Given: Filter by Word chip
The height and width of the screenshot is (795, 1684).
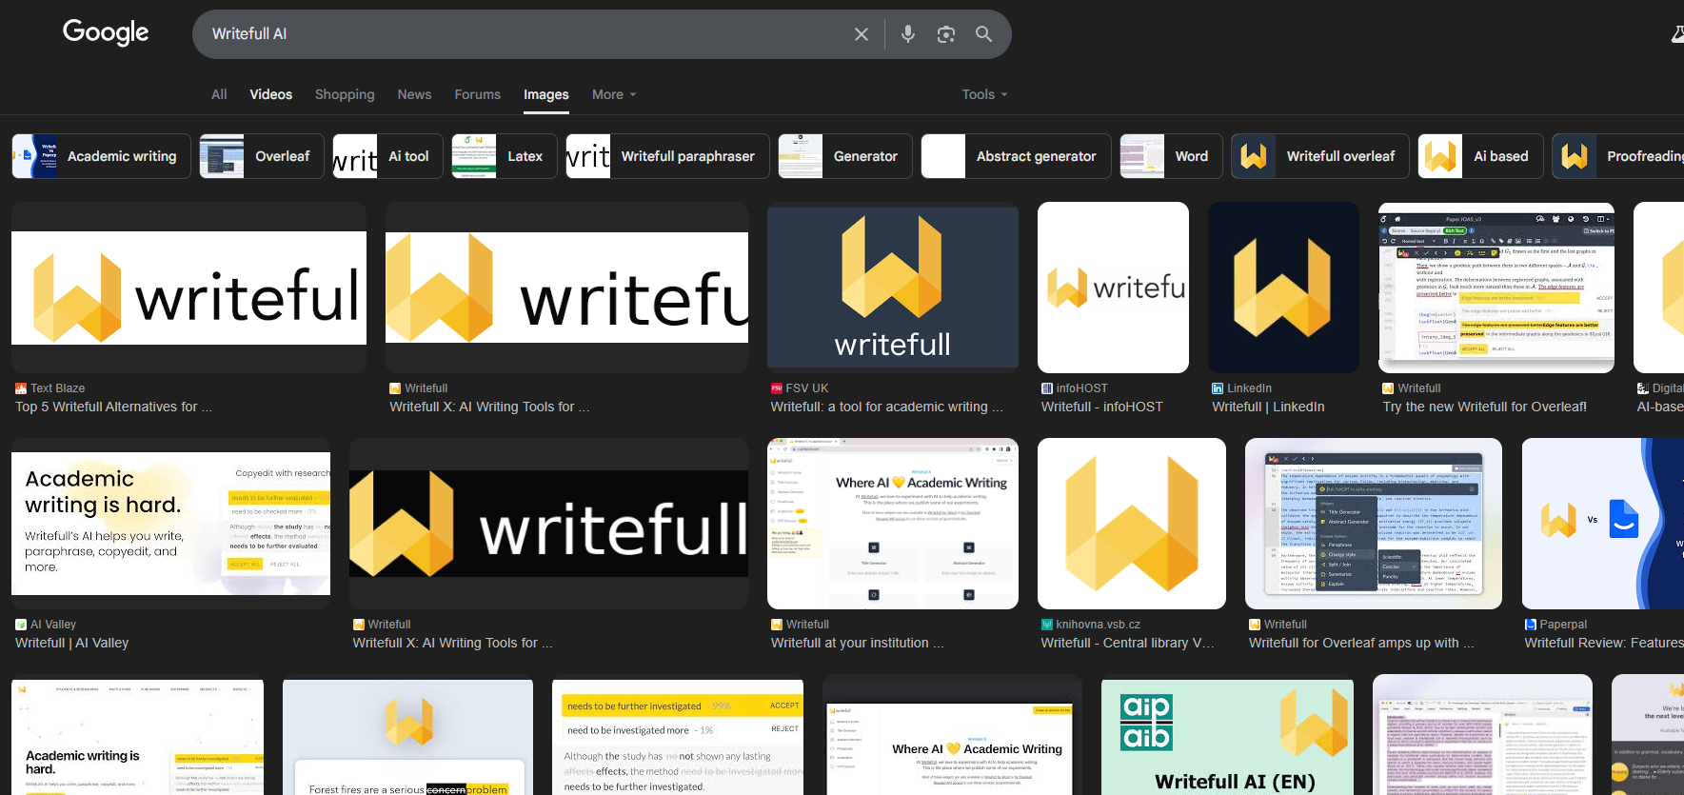Looking at the screenshot, I should pyautogui.click(x=1171, y=156).
